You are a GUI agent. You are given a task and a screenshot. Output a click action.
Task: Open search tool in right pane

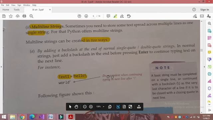209,23
